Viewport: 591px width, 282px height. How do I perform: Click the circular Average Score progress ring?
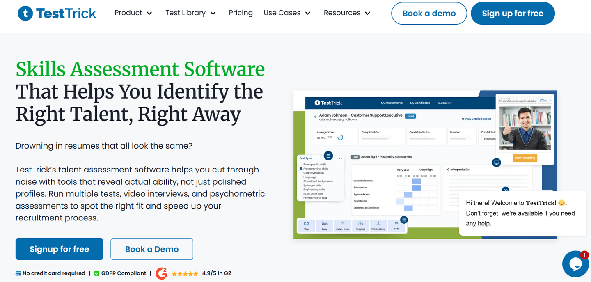340,137
